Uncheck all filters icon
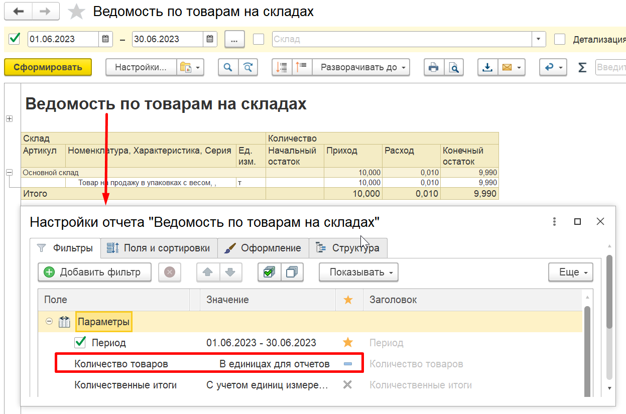Viewport: 626px width, 414px height. [x=292, y=272]
